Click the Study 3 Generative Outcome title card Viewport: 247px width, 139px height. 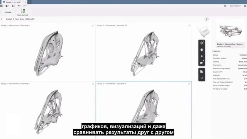pos(230,45)
